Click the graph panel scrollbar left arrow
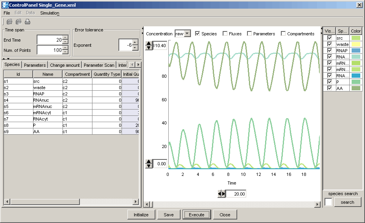Image resolution: width=365 pixels, height=223 pixels. [x=147, y=205]
